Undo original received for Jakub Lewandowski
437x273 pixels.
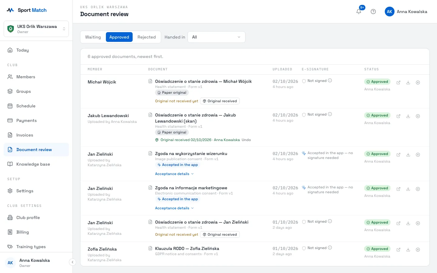pos(246,140)
